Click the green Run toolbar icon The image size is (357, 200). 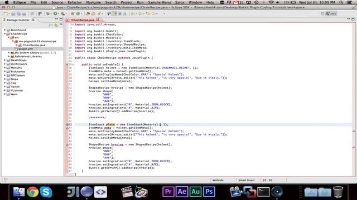[x=55, y=14]
